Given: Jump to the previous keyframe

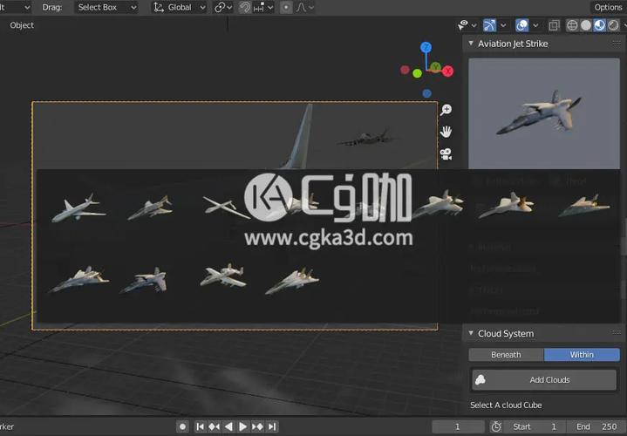Looking at the screenshot, I should click(x=214, y=426).
